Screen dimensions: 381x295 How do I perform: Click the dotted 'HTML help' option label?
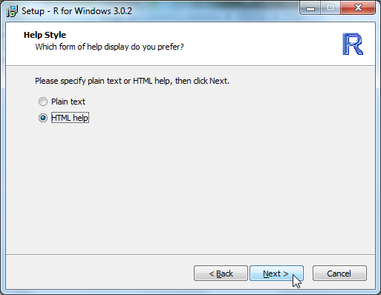pyautogui.click(x=70, y=118)
